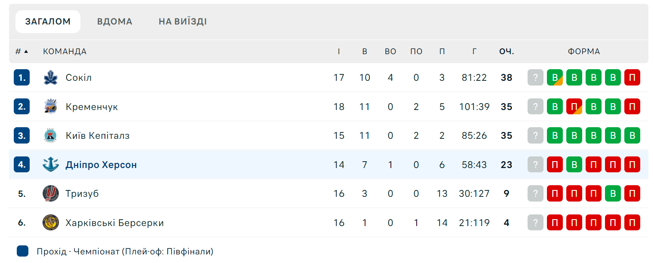Click the Київ Кепіталз team logo
This screenshot has width=654, height=263.
[x=51, y=136]
